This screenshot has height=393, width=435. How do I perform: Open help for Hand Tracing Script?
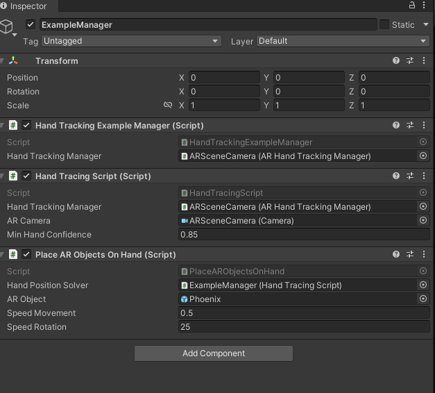[x=396, y=176]
